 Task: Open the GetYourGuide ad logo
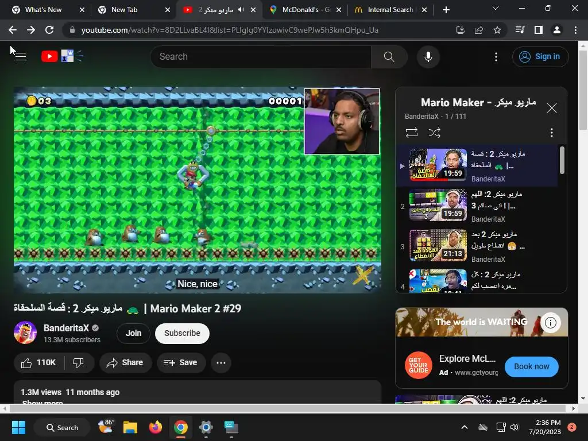[x=418, y=365]
